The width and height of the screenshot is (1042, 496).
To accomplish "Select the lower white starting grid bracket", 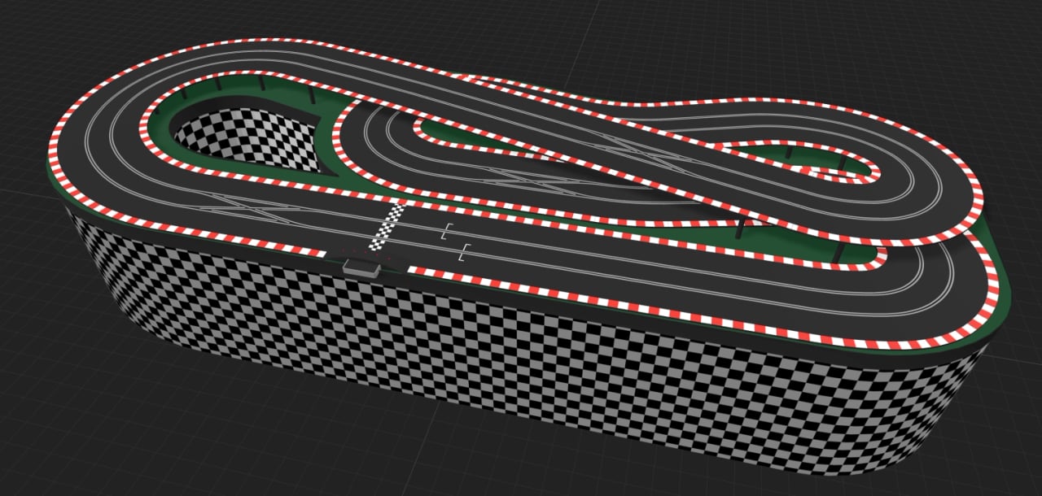I will click(464, 252).
